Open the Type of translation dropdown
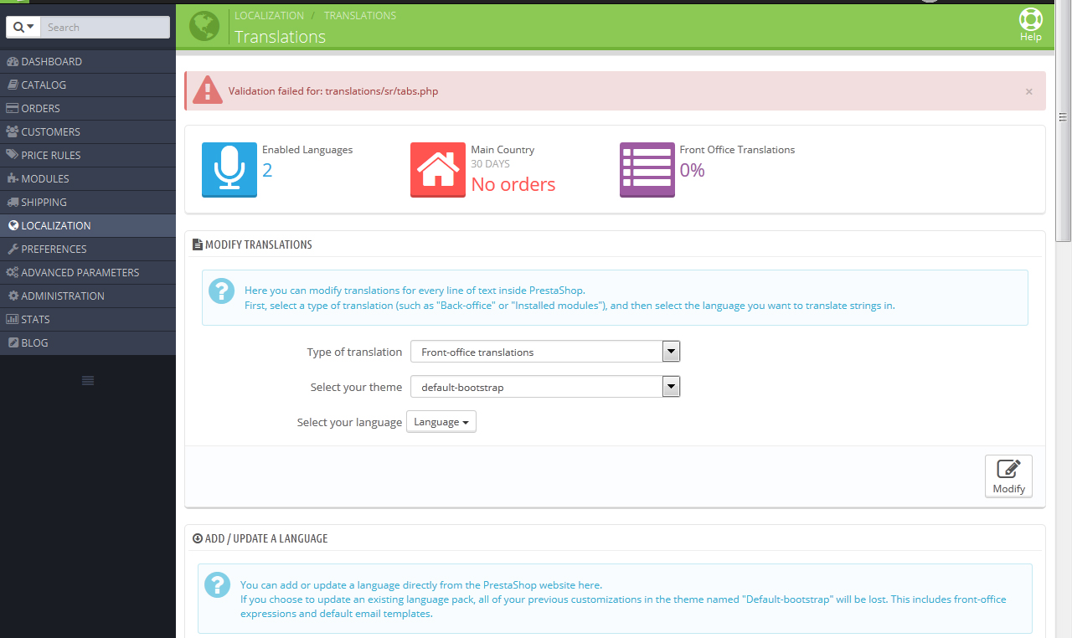The height and width of the screenshot is (638, 1072). pyautogui.click(x=545, y=352)
